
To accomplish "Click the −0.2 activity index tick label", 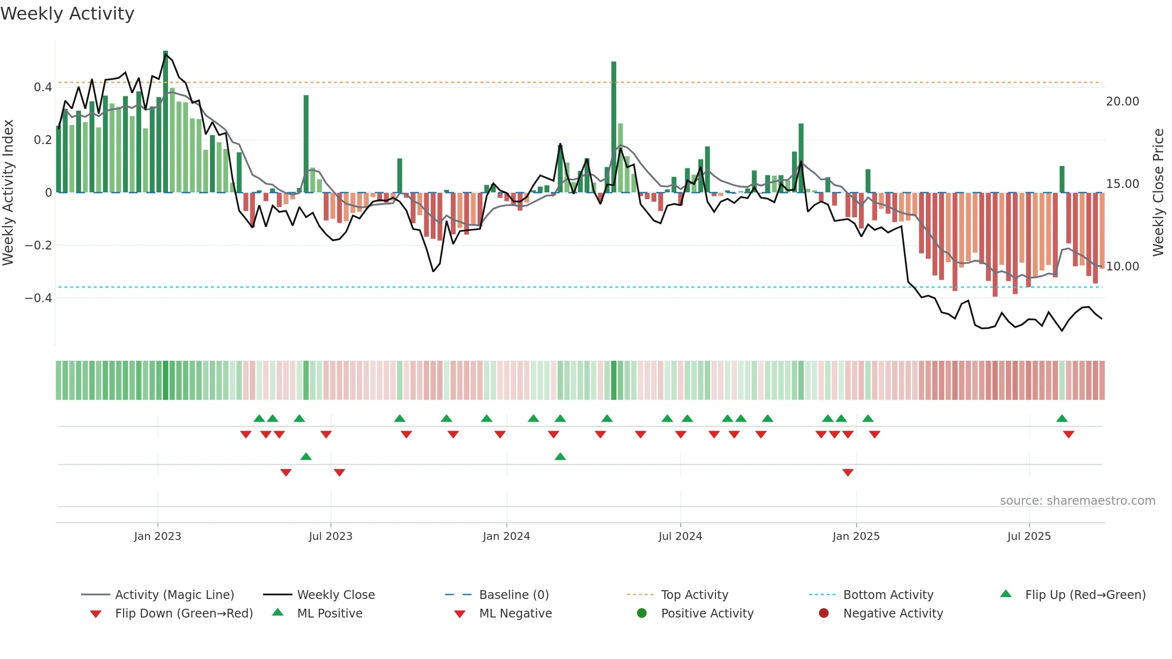I will pos(39,245).
